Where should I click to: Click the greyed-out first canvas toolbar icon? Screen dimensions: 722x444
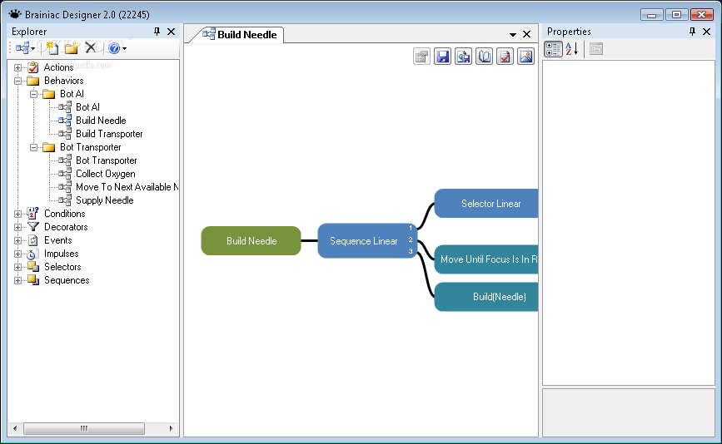(421, 57)
